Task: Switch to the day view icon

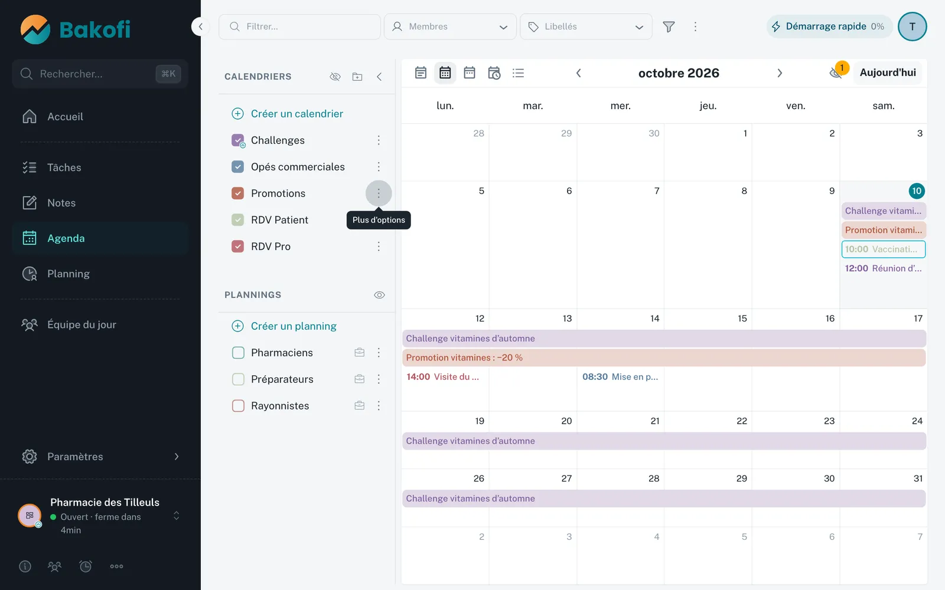Action: click(421, 73)
